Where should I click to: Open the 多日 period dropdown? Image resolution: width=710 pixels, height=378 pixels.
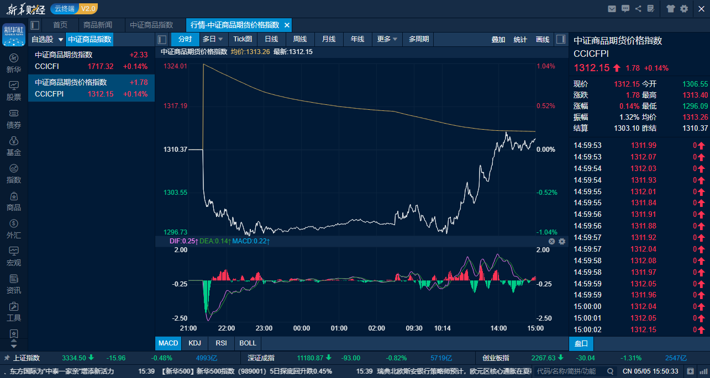point(213,39)
